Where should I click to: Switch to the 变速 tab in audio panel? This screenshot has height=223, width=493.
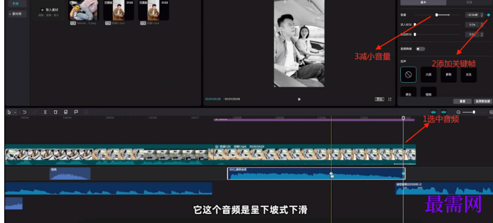pyautogui.click(x=469, y=2)
